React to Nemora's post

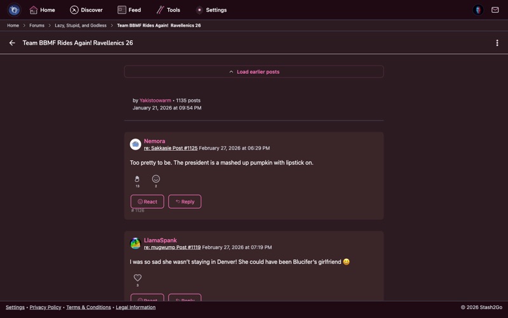coord(147,202)
